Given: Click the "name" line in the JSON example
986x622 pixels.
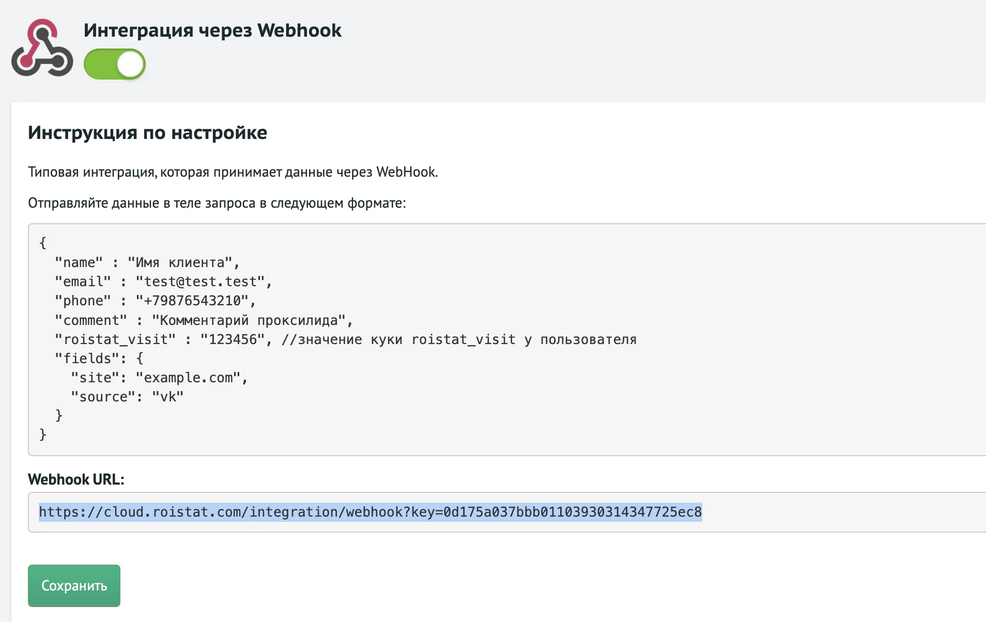Looking at the screenshot, I should 147,262.
